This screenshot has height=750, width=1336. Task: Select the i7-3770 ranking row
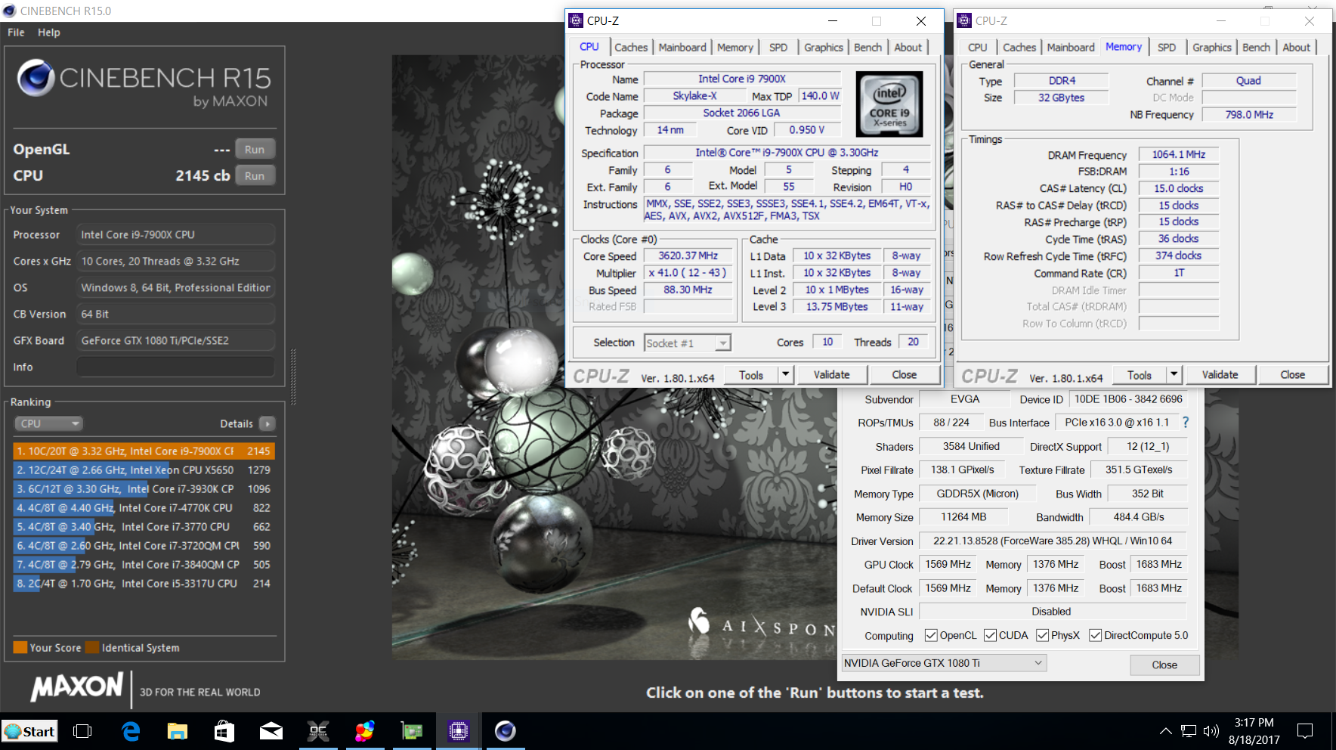pyautogui.click(x=144, y=526)
